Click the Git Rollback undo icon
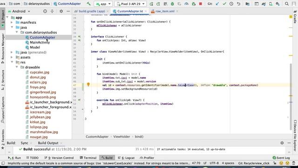Viewport: 298px width, 168px height. pos(238,4)
